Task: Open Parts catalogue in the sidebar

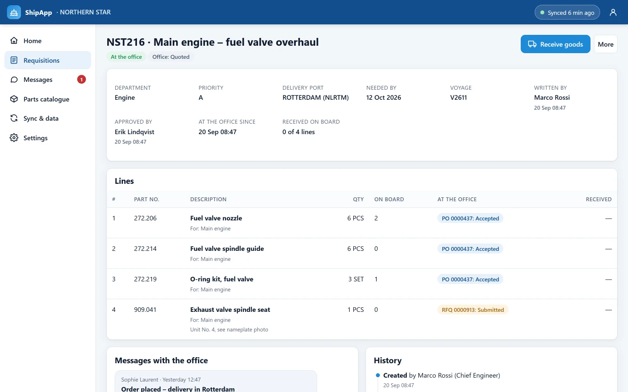Action: point(48,99)
